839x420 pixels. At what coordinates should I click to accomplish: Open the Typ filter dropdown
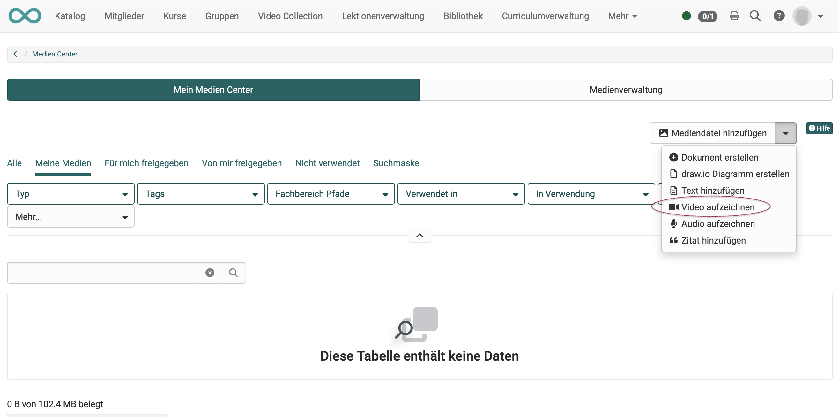click(71, 194)
